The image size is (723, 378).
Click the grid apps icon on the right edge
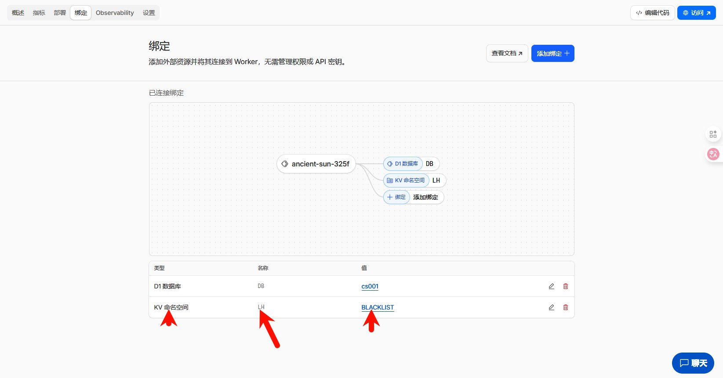[713, 134]
